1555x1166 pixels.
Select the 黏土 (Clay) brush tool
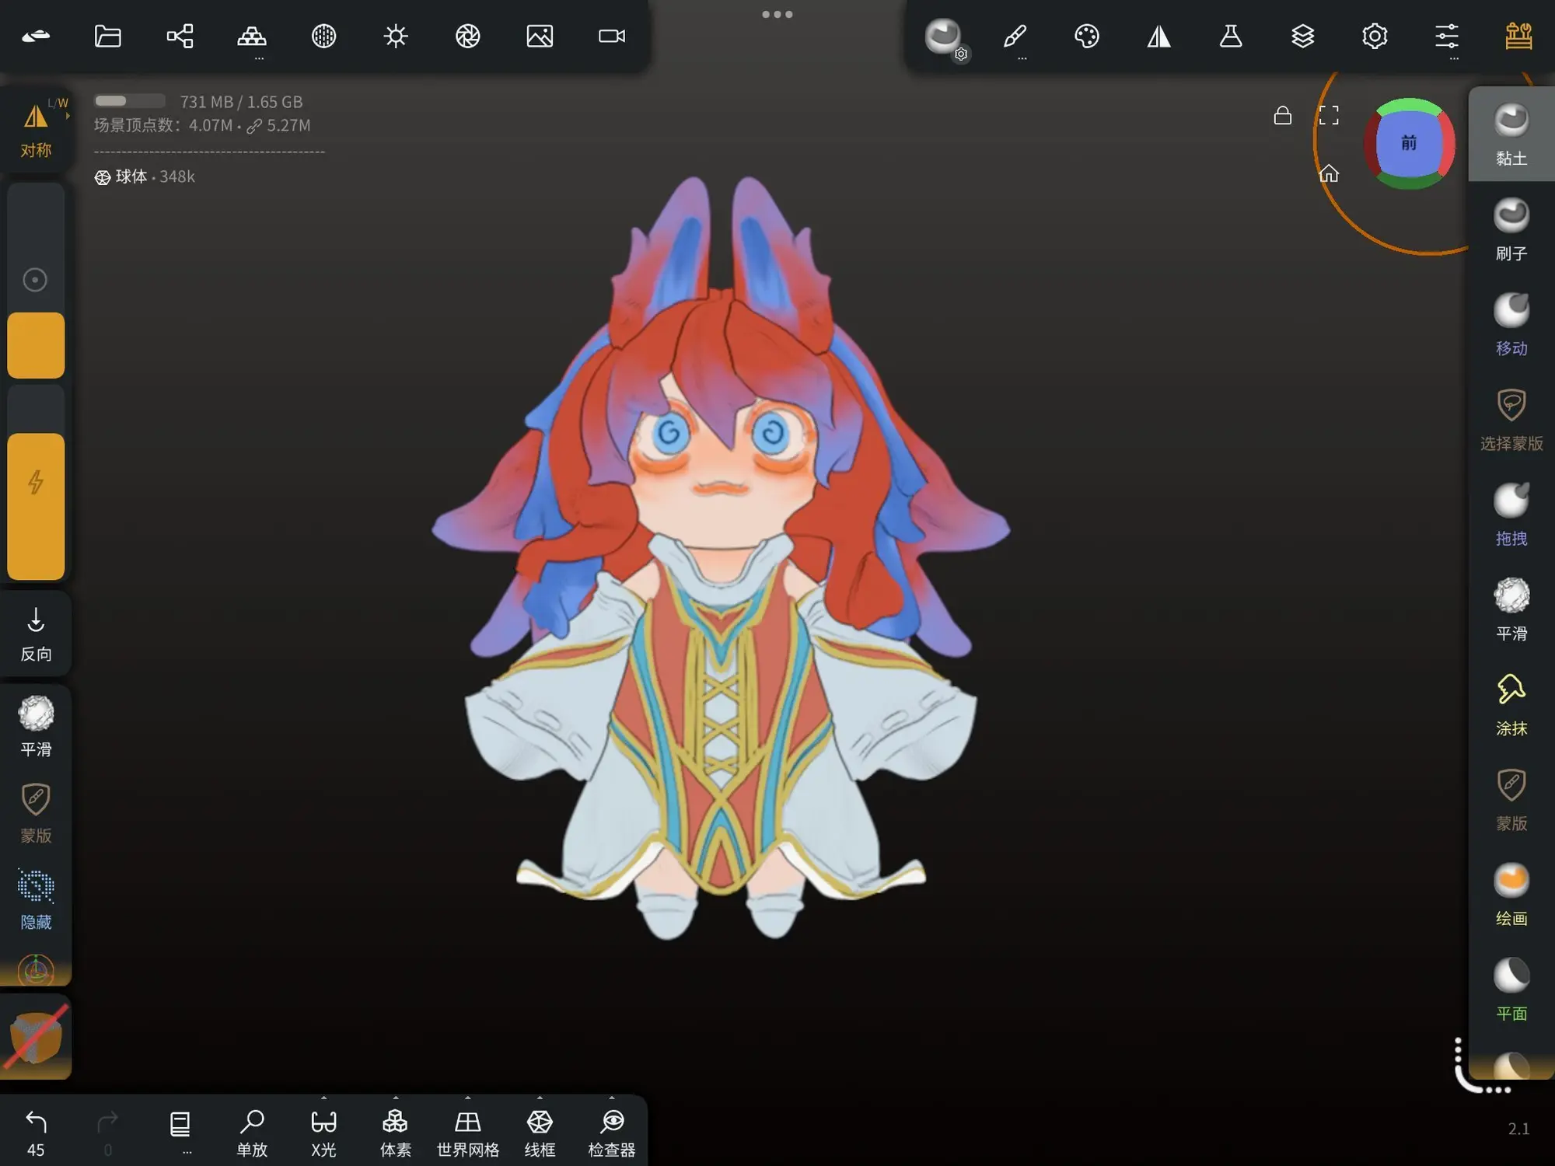(x=1511, y=134)
